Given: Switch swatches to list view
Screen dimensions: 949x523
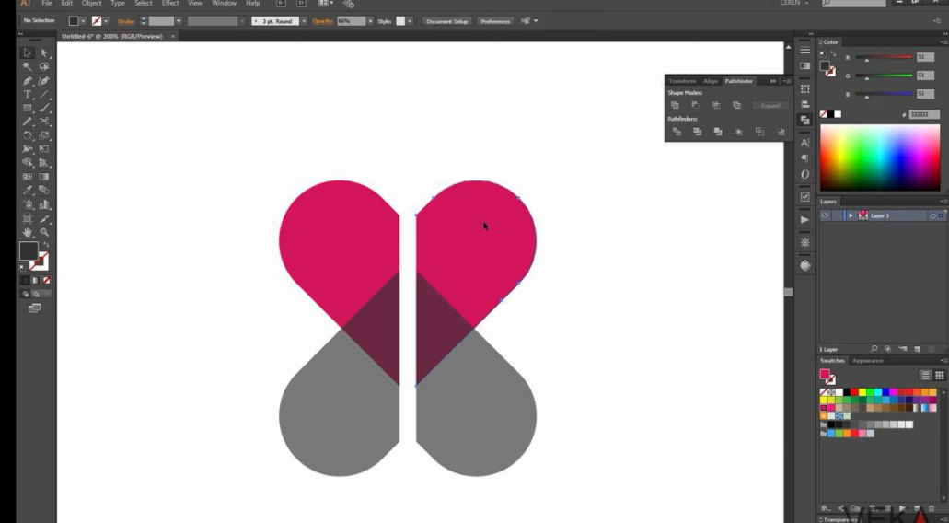Looking at the screenshot, I should point(926,376).
